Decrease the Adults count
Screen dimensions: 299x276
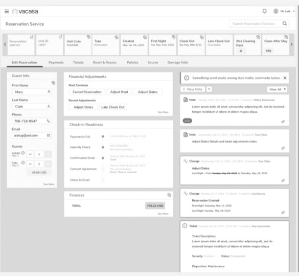pyautogui.click(x=30, y=154)
